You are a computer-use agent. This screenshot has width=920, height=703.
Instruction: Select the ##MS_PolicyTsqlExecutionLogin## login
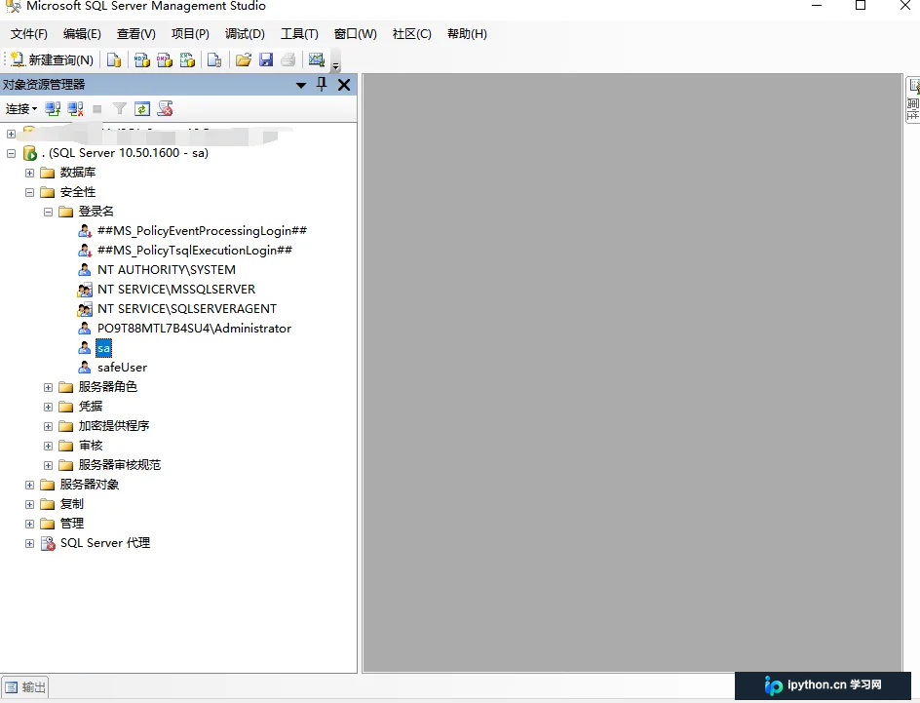pyautogui.click(x=195, y=251)
